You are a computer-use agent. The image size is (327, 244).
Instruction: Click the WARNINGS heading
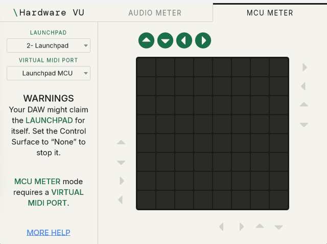(49, 98)
